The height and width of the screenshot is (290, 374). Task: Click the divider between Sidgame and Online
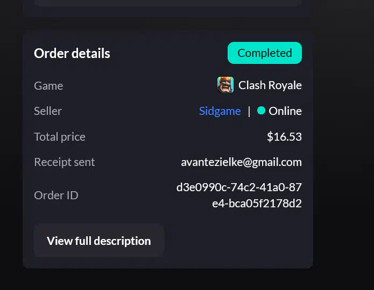[249, 111]
